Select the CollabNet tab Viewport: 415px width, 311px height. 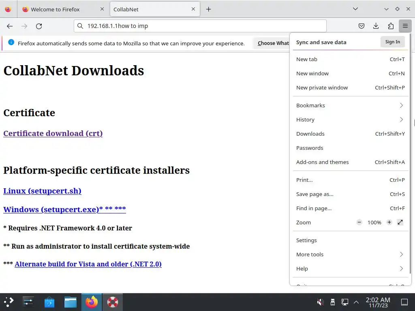click(x=155, y=9)
